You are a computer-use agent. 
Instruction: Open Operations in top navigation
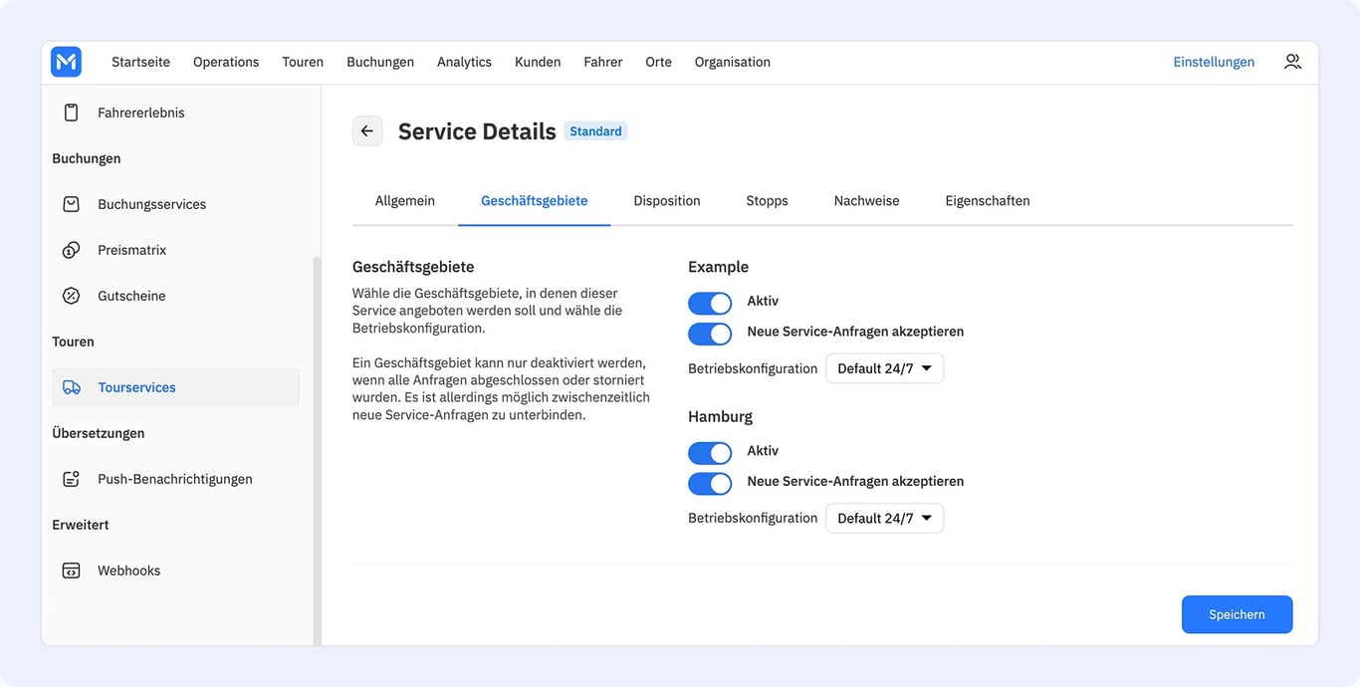tap(226, 62)
